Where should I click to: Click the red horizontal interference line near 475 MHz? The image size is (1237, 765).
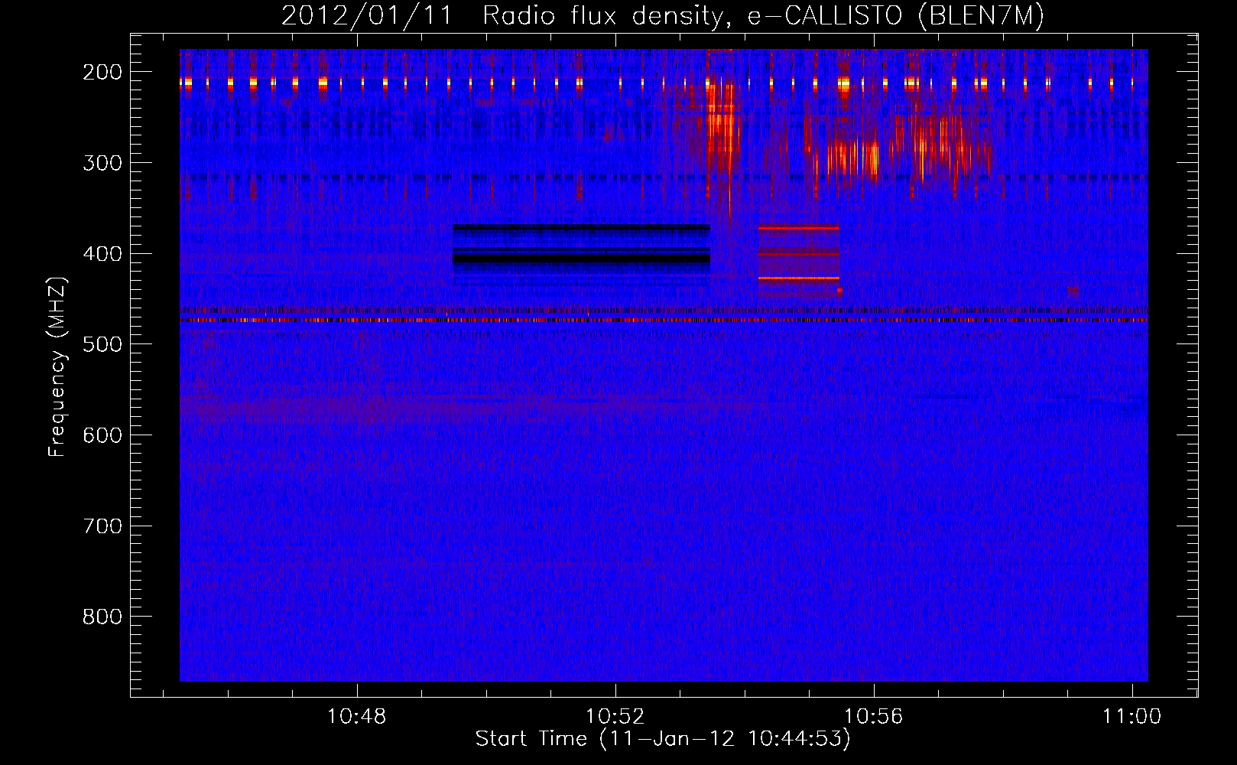click(x=664, y=321)
